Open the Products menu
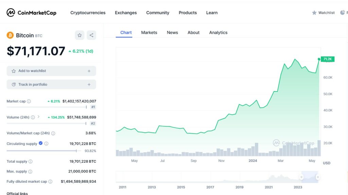The width and height of the screenshot is (348, 195). (188, 13)
